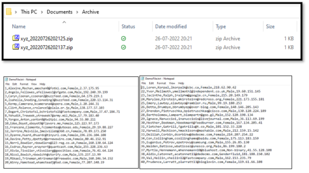Click line 7 Bogart Christofol in left Notepad
Screen dimensions: 309x173
(x=62, y=111)
